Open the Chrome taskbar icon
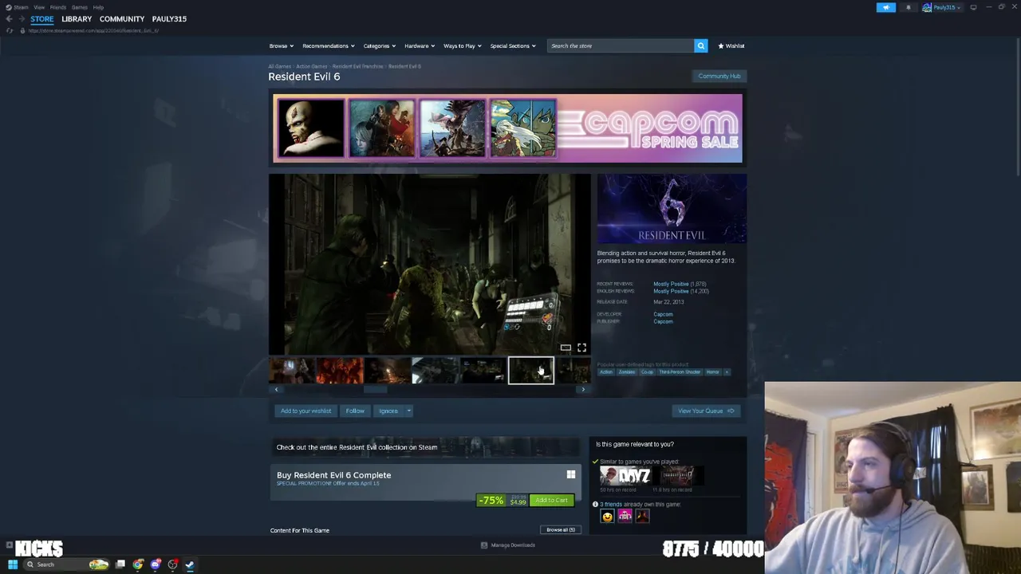This screenshot has width=1021, height=574. pyautogui.click(x=138, y=564)
